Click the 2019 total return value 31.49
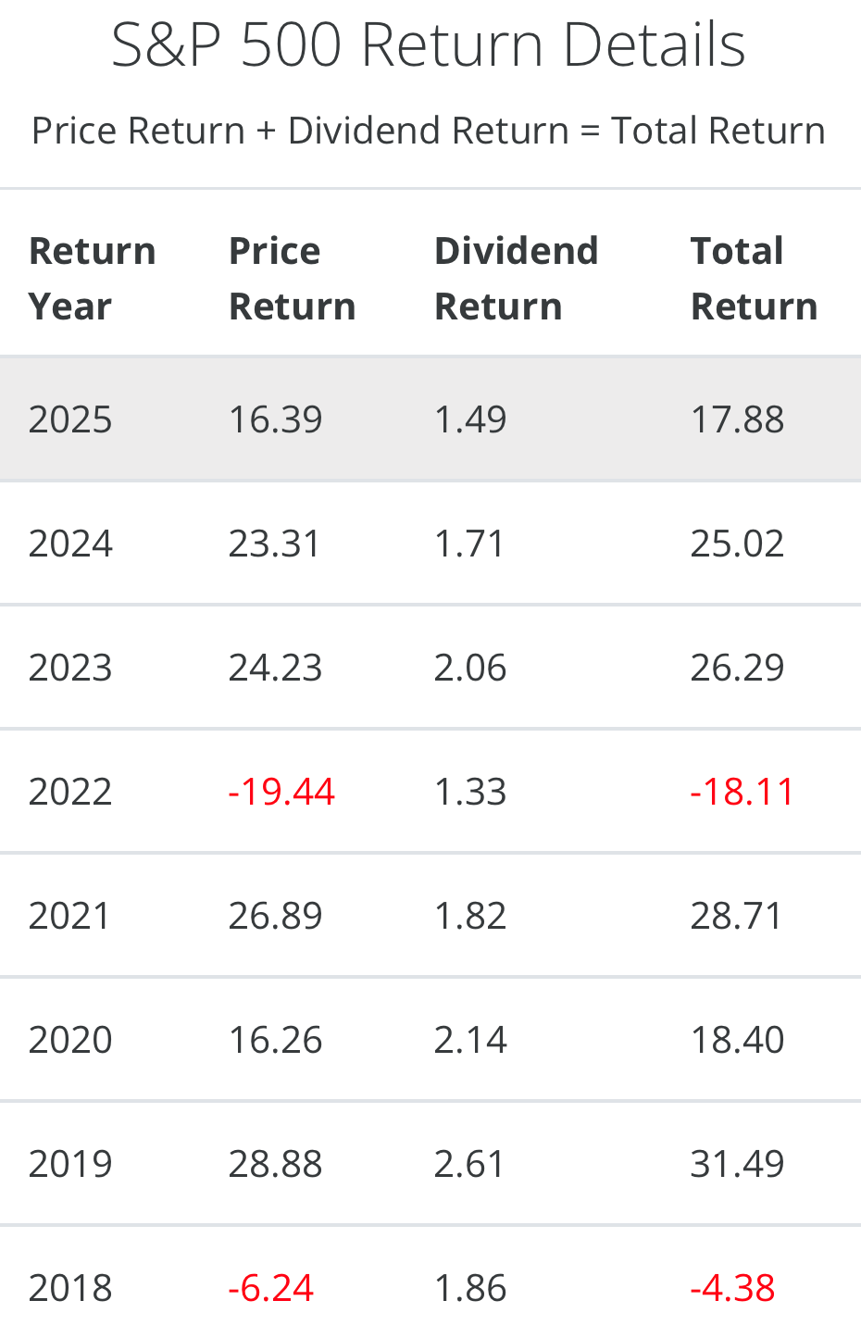The height and width of the screenshot is (1338, 861). [737, 1164]
